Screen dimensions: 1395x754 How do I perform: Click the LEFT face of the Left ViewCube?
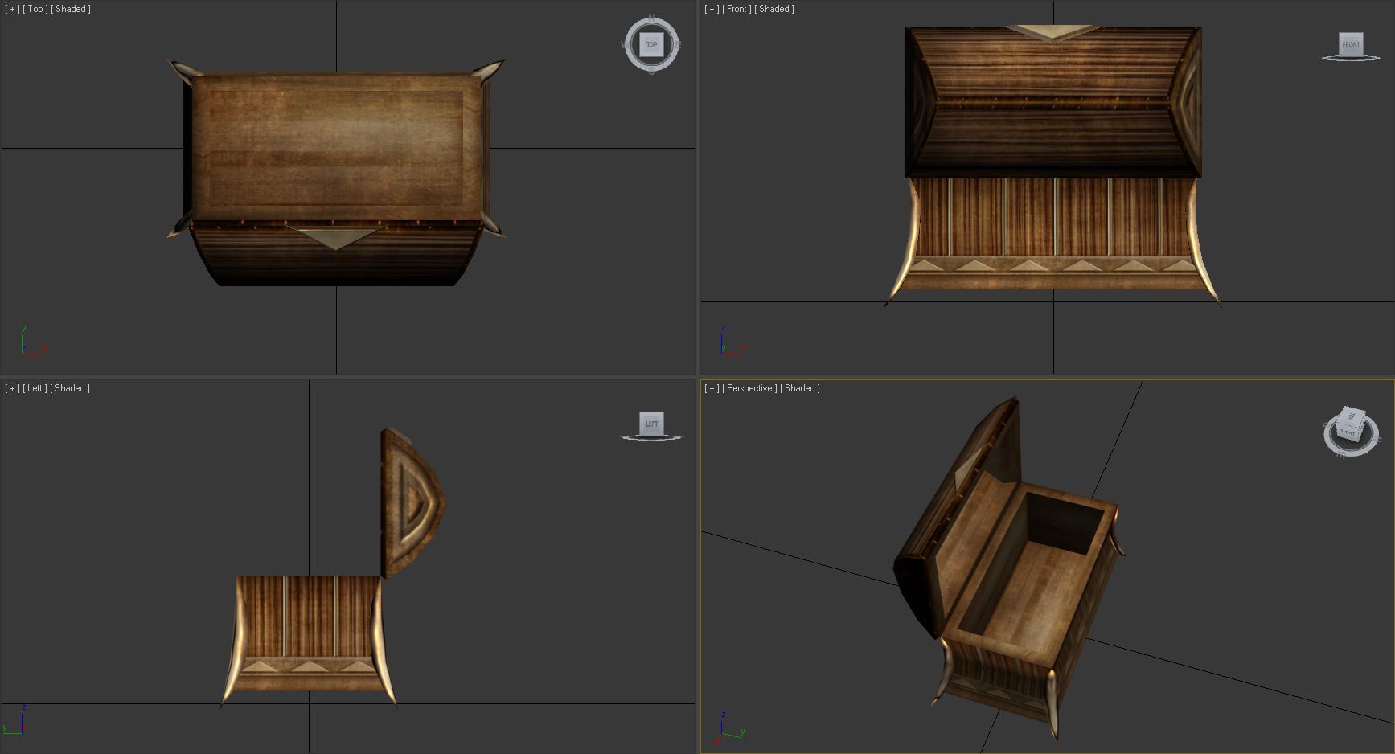pyautogui.click(x=651, y=424)
